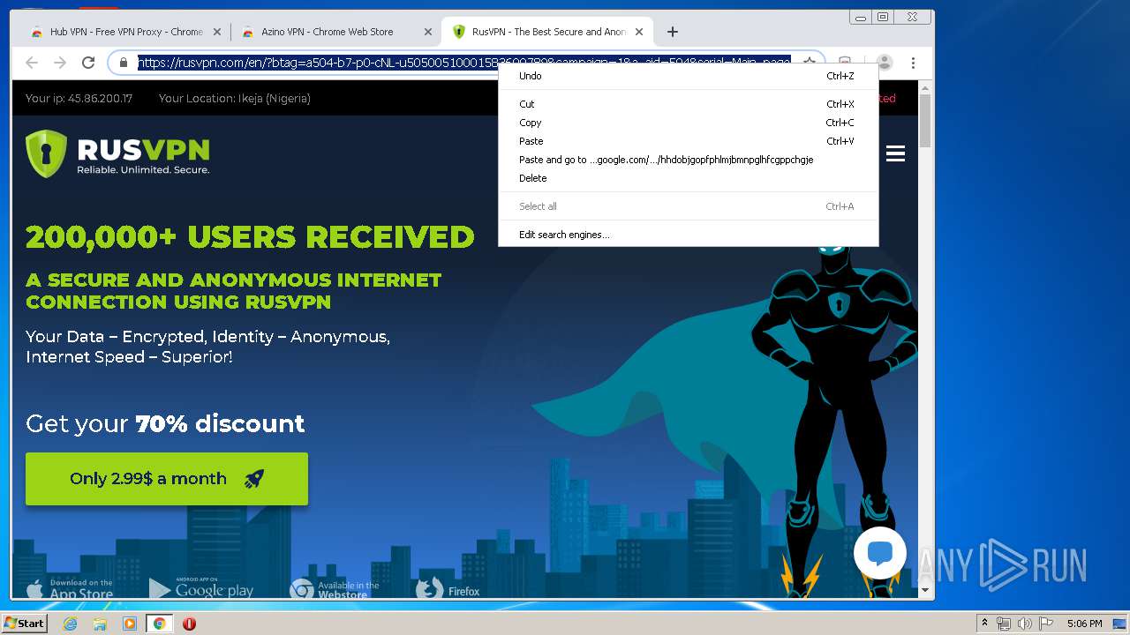
Task: Click the network tray icon
Action: pos(1004,624)
